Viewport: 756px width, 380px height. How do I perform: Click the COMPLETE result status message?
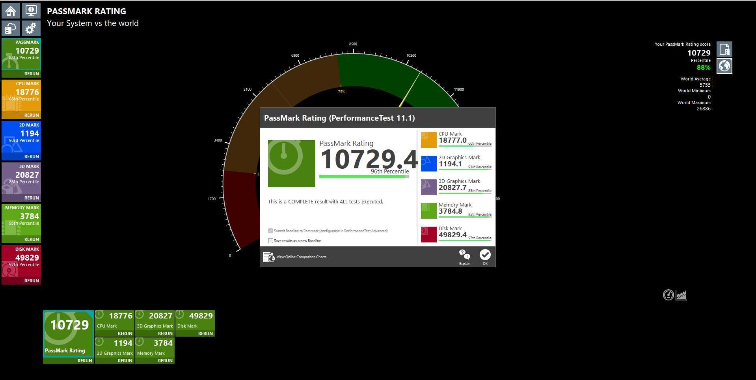[x=326, y=201]
